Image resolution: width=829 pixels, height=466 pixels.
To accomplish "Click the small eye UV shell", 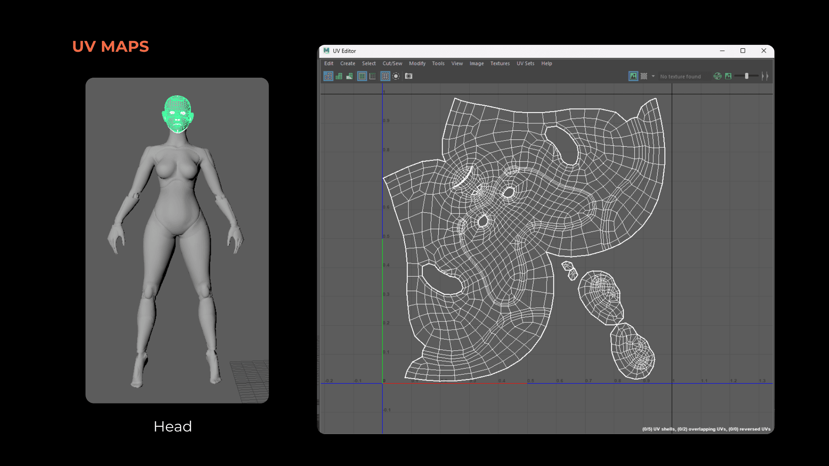I will pos(570,270).
